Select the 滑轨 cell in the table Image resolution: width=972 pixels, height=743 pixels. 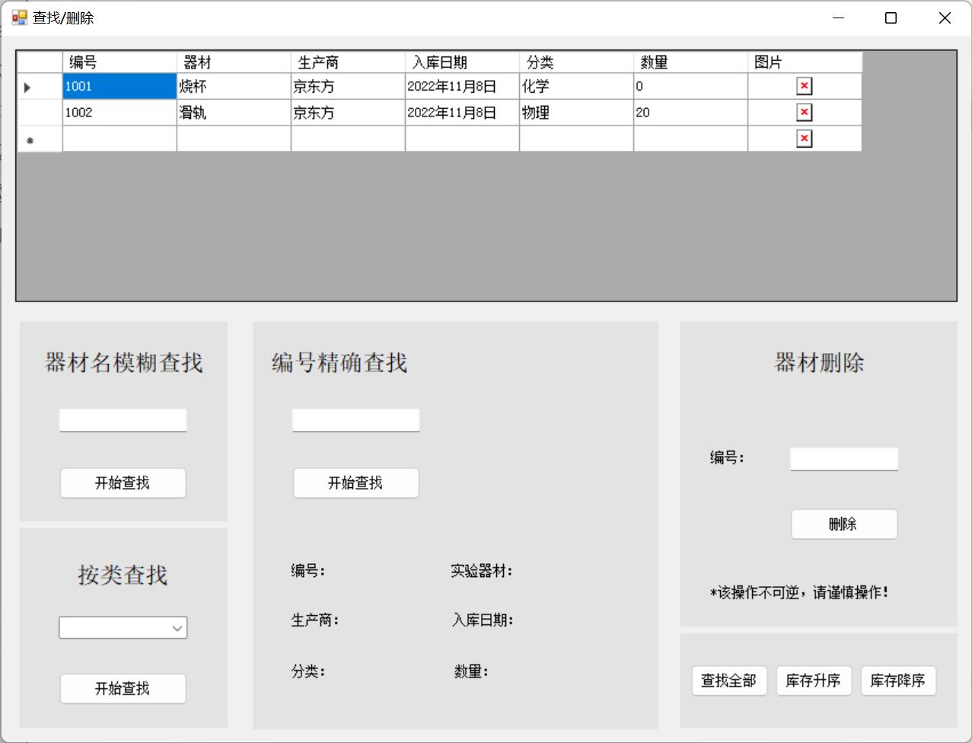tap(233, 113)
